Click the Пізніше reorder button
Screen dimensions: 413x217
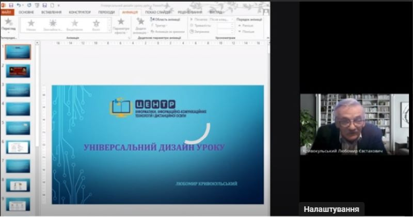pos(246,31)
